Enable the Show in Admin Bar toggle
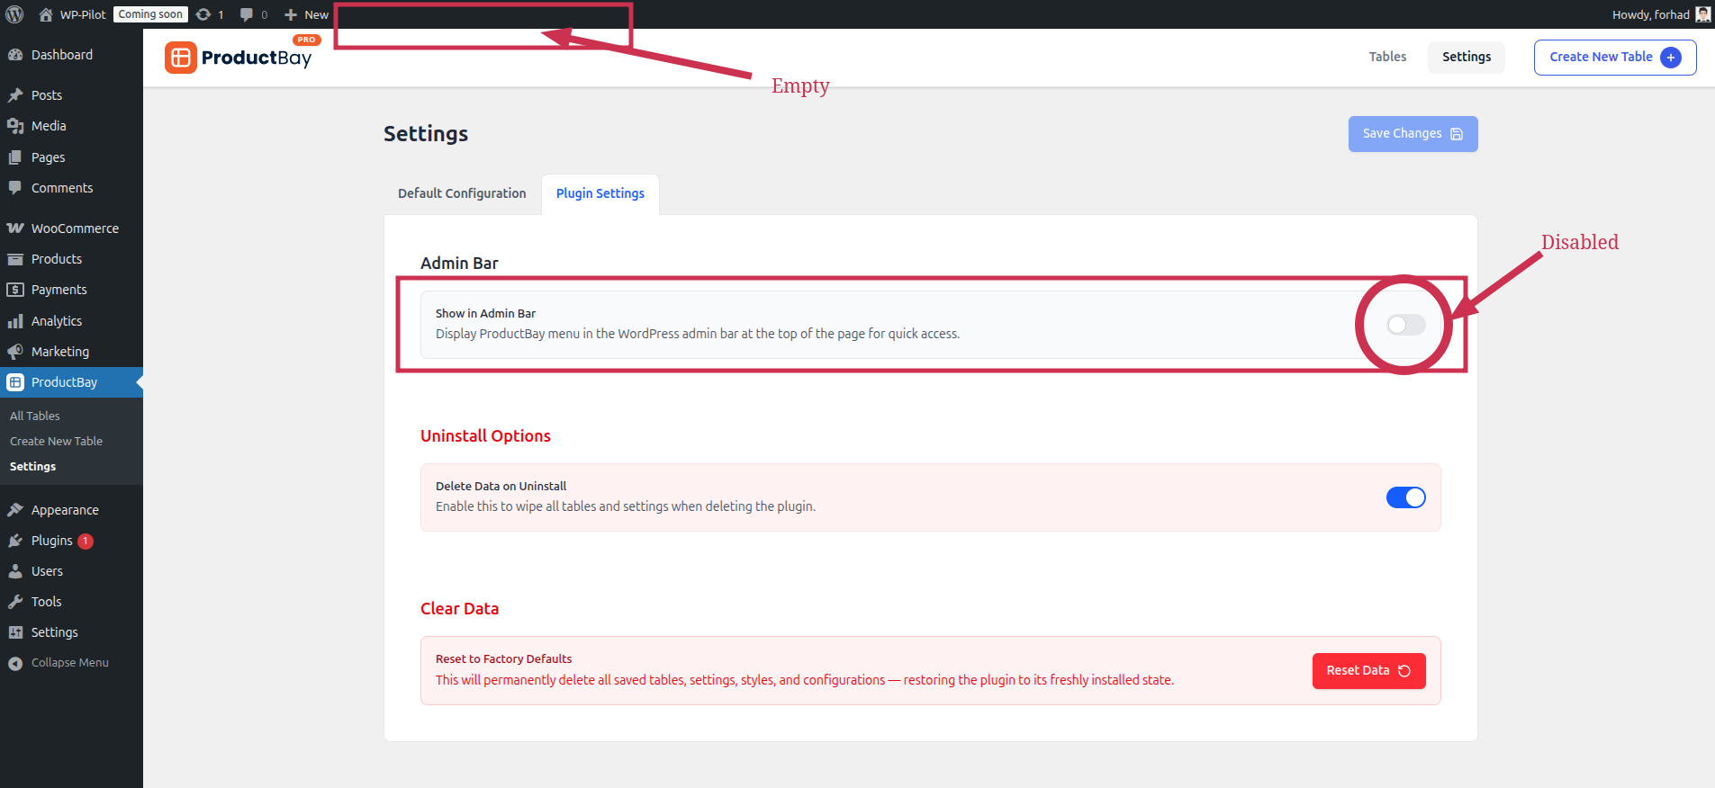The height and width of the screenshot is (788, 1715). click(1405, 325)
